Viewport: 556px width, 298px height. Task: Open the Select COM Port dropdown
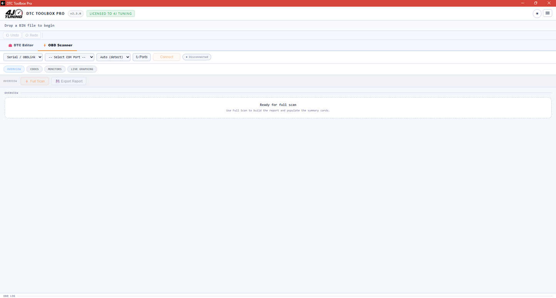(70, 57)
